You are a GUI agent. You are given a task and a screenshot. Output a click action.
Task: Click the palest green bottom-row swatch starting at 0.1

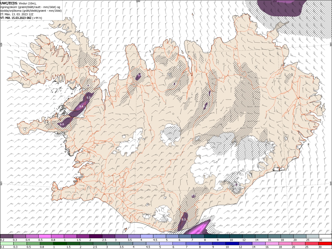tap(7, 244)
